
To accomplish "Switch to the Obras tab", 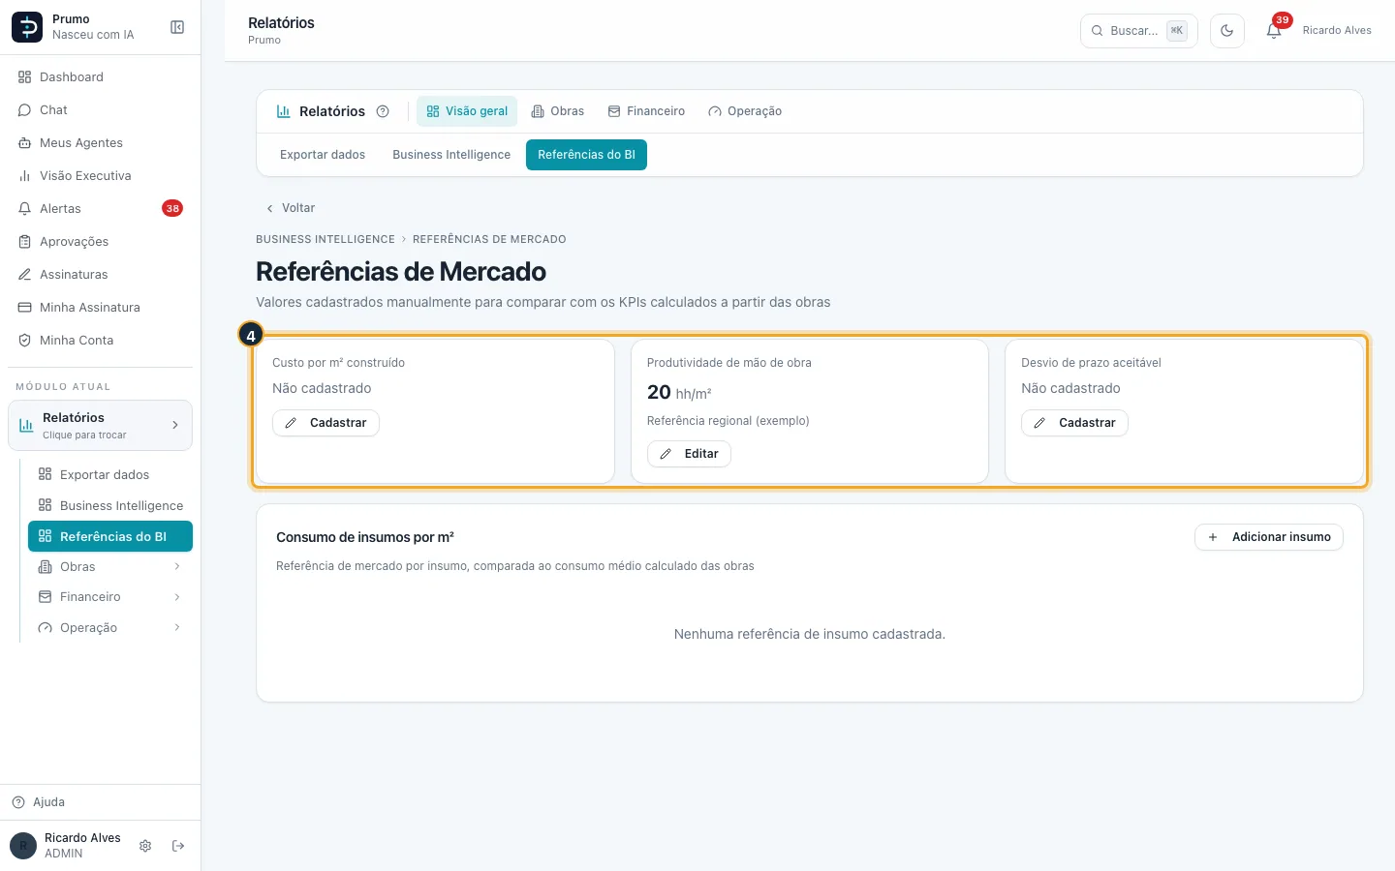I will (558, 111).
